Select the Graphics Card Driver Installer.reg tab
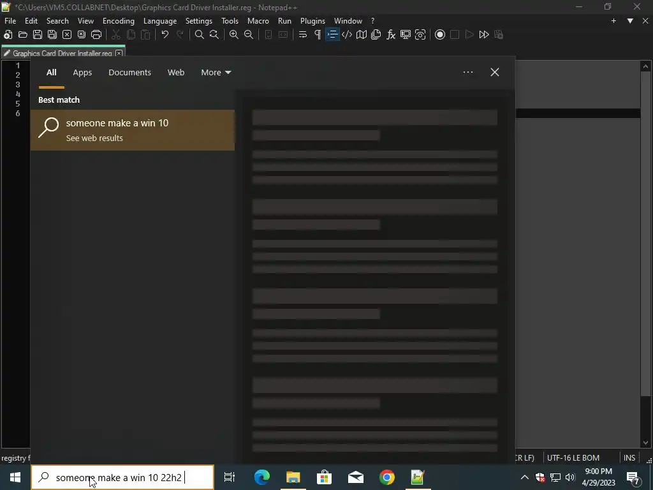 click(x=62, y=53)
